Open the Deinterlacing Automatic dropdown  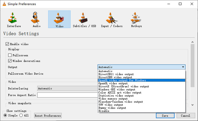67,88
